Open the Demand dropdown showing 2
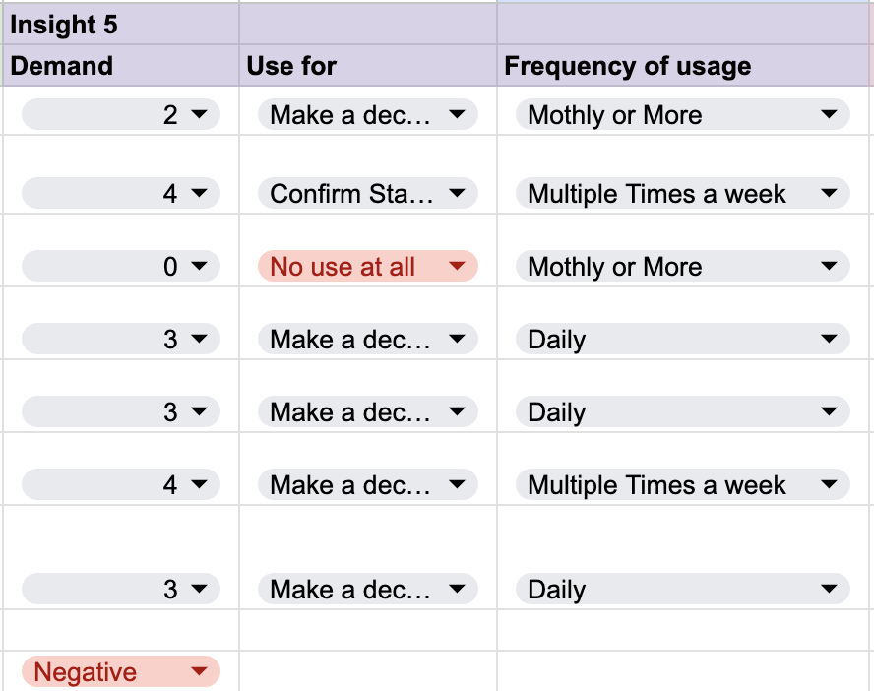Screen dimensions: 874x691 (x=121, y=115)
